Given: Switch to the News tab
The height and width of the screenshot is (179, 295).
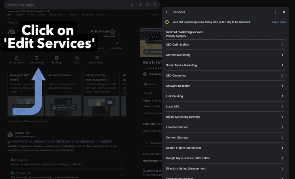Looking at the screenshot, I should coord(31,14).
